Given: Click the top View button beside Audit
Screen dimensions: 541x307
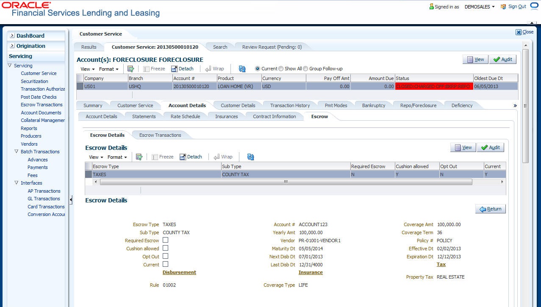Looking at the screenshot, I should point(475,59).
